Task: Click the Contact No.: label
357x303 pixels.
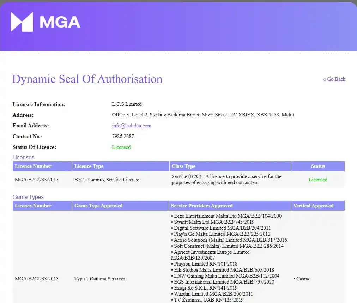Action: (x=28, y=137)
